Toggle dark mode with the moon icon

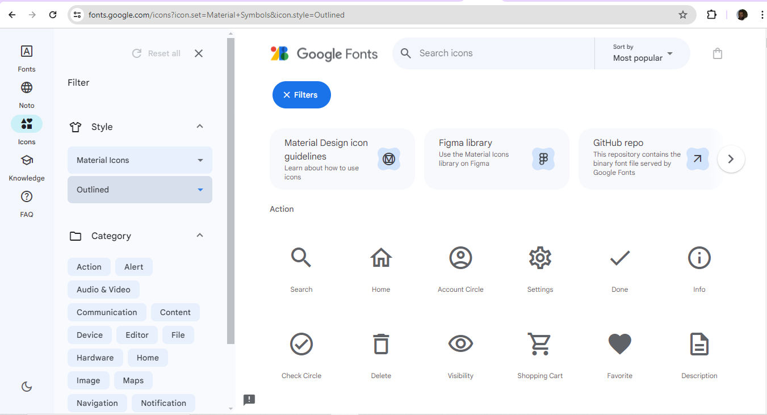(26, 387)
